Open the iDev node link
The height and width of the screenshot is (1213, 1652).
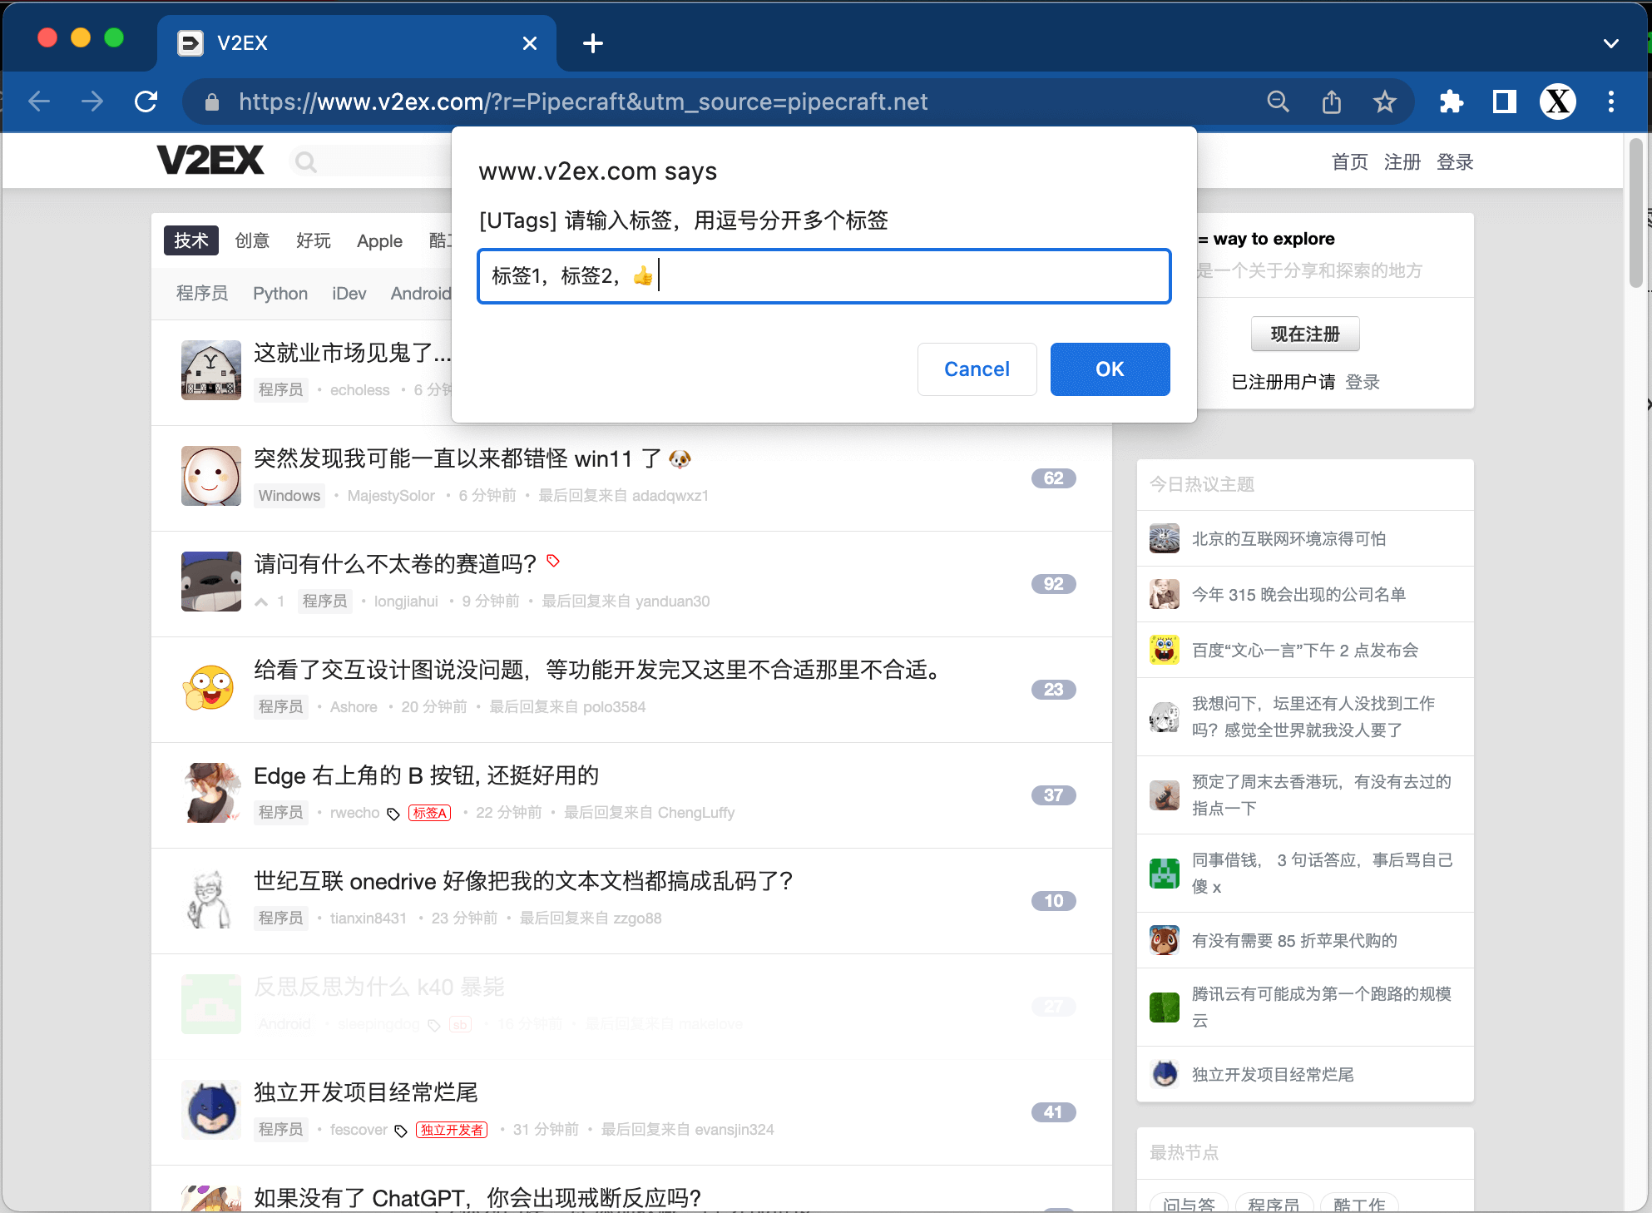tap(349, 294)
